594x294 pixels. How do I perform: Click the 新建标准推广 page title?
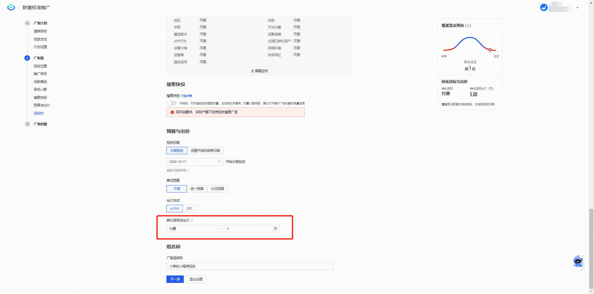point(36,7)
